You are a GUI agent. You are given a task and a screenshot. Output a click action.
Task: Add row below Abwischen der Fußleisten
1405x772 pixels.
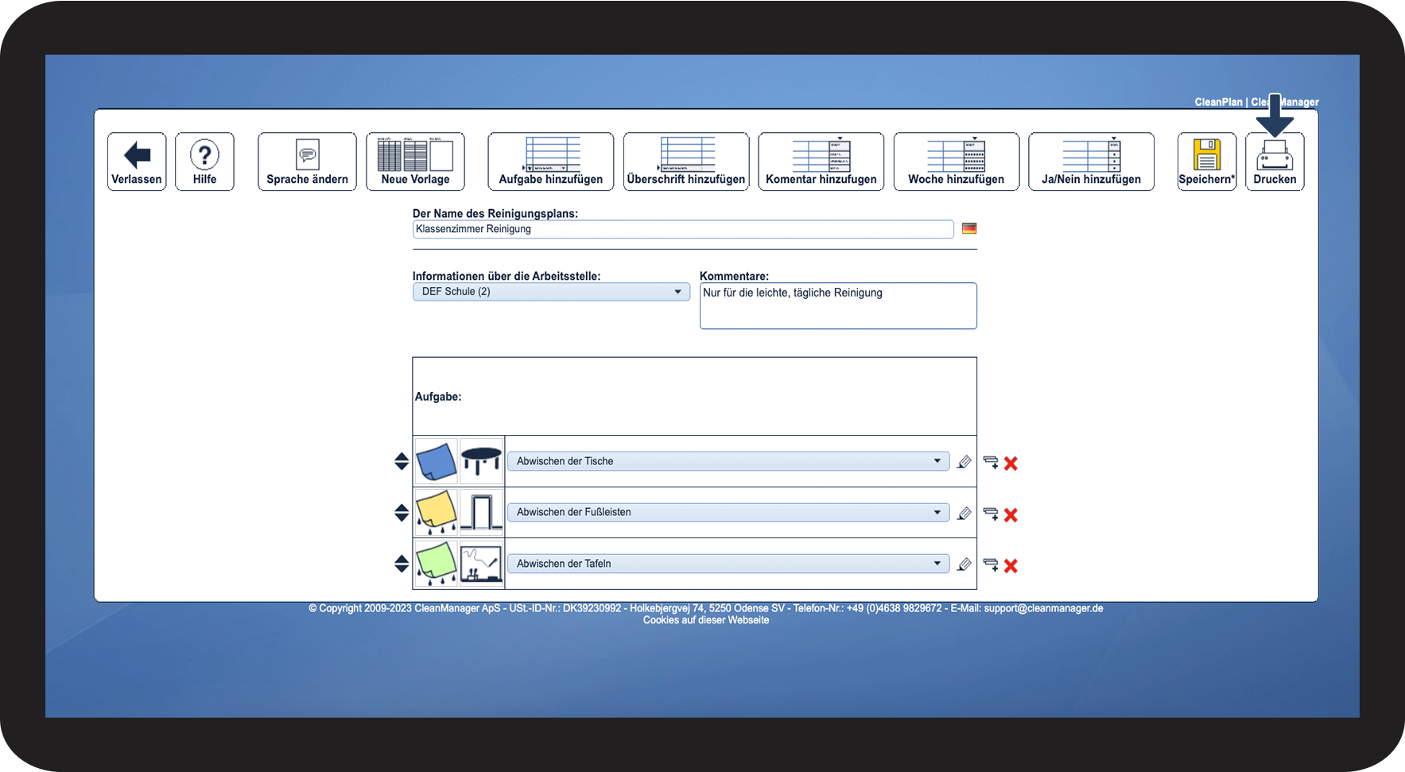(x=991, y=514)
